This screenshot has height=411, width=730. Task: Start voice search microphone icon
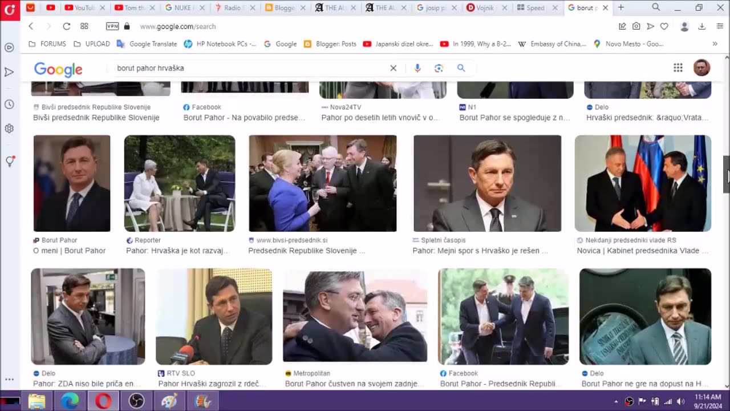point(417,68)
